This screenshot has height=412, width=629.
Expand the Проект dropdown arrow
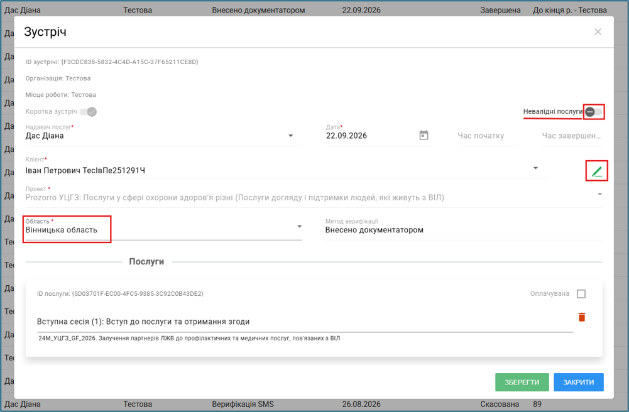[x=599, y=194]
